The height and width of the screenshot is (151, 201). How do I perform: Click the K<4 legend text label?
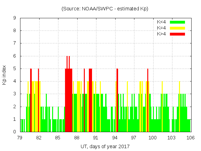(x=162, y=22)
